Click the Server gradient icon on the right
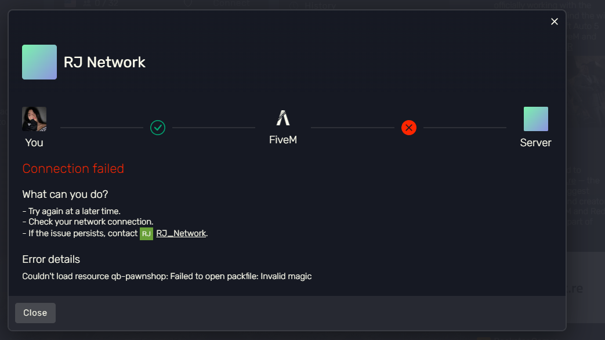Screen dimensions: 605x340 [x=535, y=119]
